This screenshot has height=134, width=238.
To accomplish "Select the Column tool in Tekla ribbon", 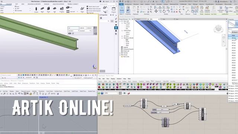I will point(36,9).
